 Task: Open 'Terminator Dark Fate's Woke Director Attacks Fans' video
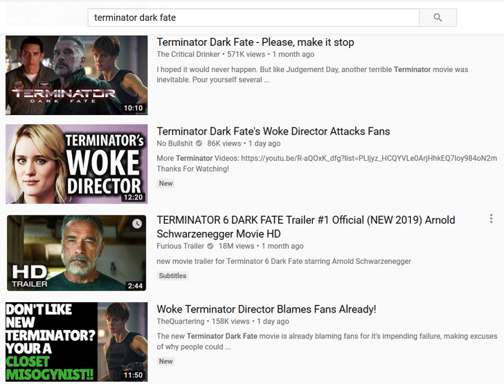click(x=273, y=131)
